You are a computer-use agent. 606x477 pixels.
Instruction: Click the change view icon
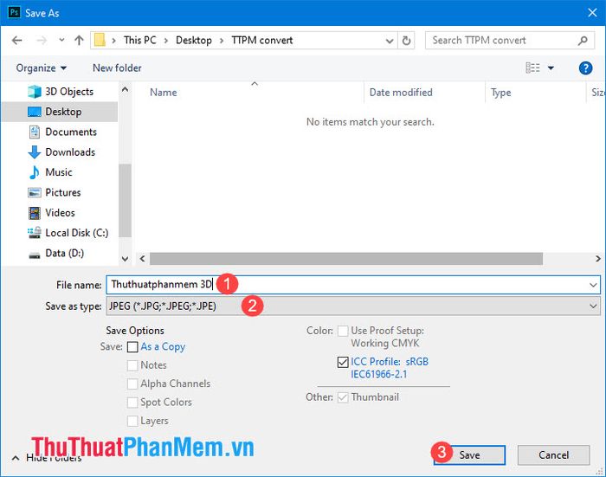pyautogui.click(x=532, y=68)
